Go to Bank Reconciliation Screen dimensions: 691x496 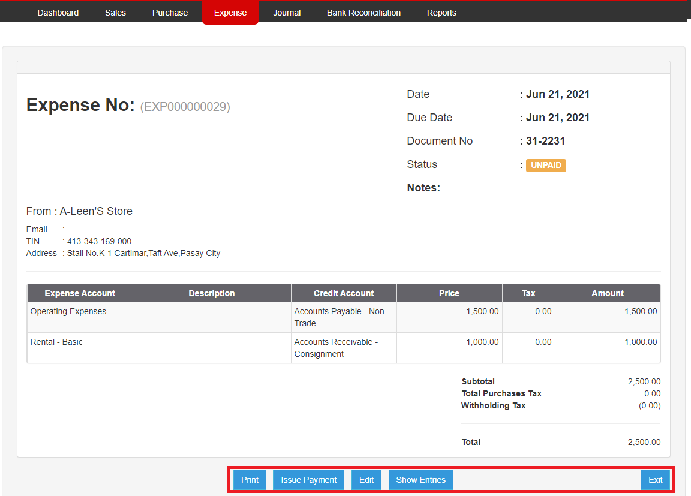tap(363, 12)
